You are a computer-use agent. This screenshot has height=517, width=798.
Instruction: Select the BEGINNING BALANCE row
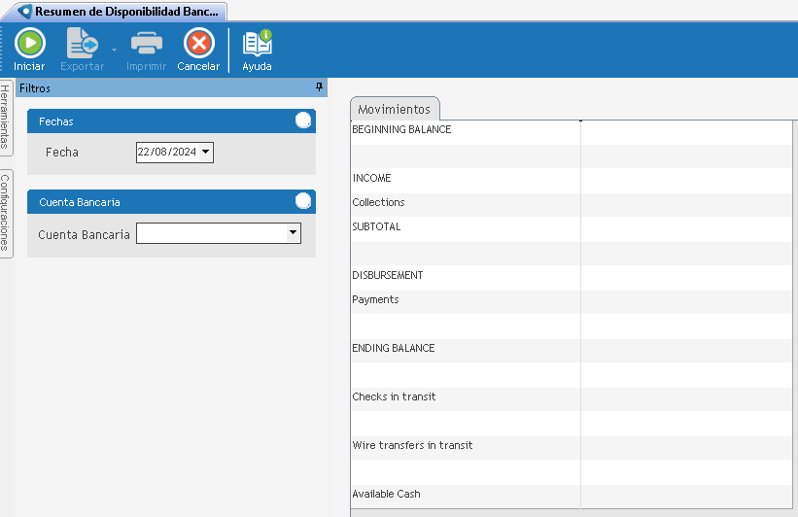(x=465, y=130)
